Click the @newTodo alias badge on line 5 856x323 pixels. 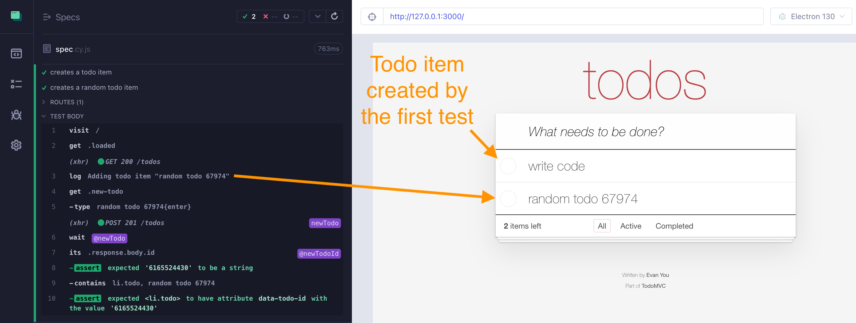coord(324,223)
